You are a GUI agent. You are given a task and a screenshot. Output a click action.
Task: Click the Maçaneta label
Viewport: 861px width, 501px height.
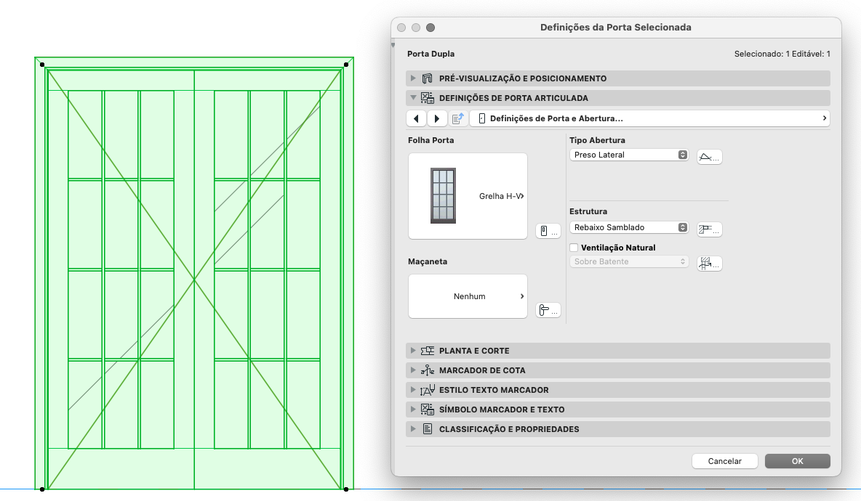(428, 261)
